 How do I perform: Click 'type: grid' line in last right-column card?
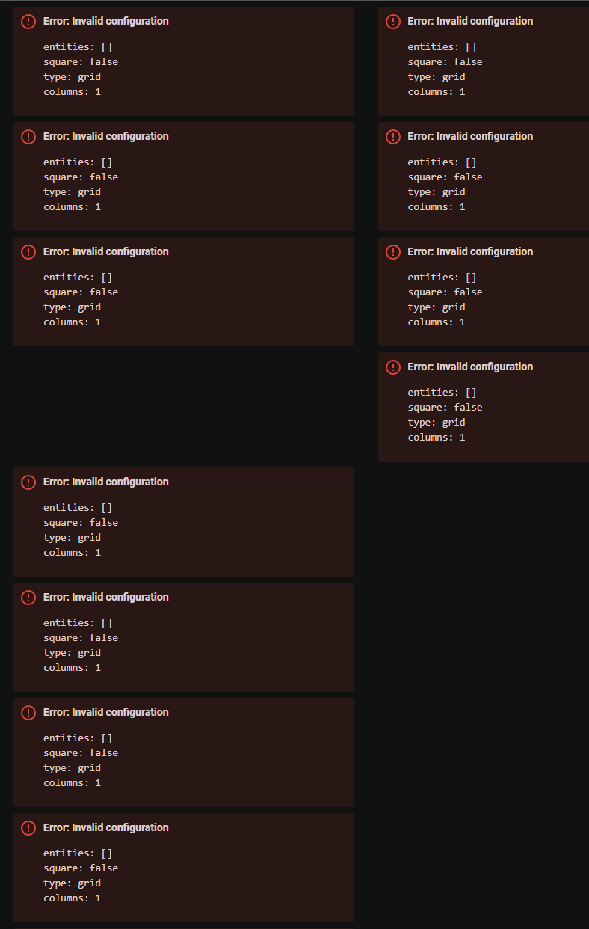point(437,423)
